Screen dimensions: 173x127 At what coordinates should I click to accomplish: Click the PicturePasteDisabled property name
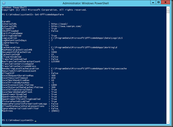[16, 101]
